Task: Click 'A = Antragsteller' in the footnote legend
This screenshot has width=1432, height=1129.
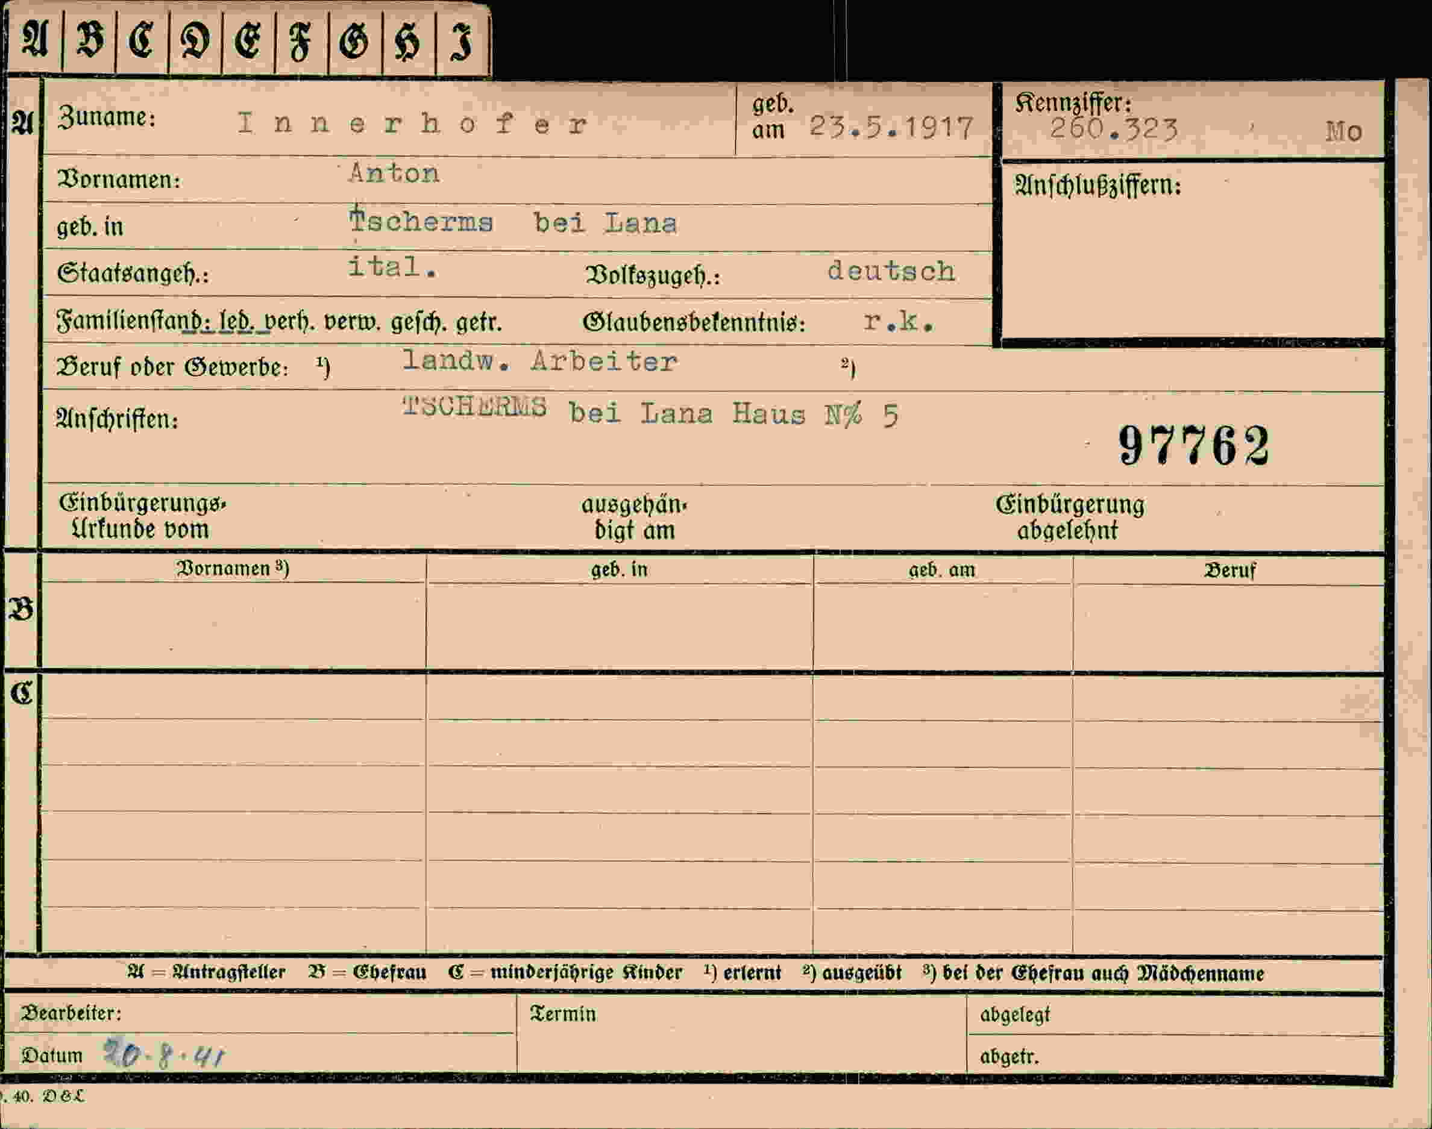Action: pos(206,972)
